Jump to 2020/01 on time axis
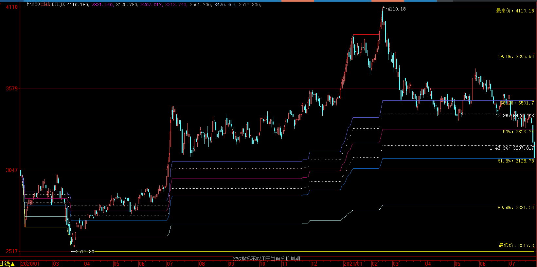 click(x=30, y=264)
